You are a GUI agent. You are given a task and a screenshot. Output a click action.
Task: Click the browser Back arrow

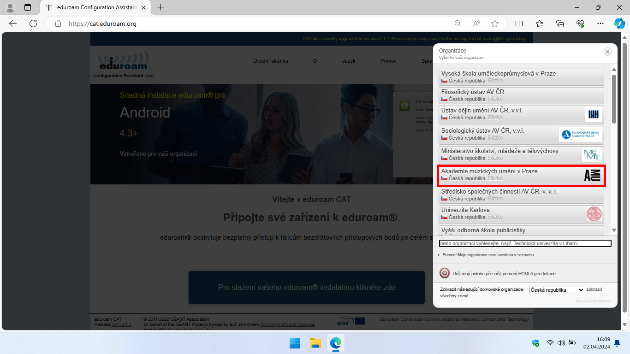tap(13, 24)
